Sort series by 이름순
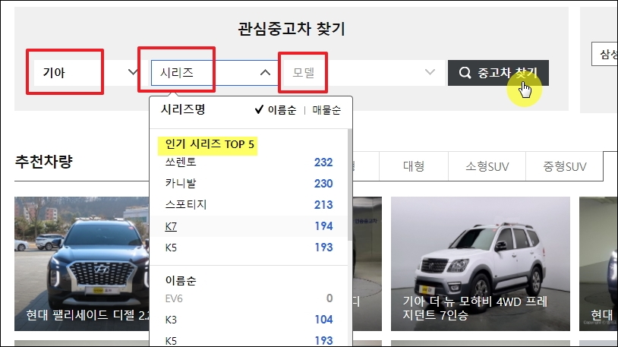 pyautogui.click(x=276, y=109)
